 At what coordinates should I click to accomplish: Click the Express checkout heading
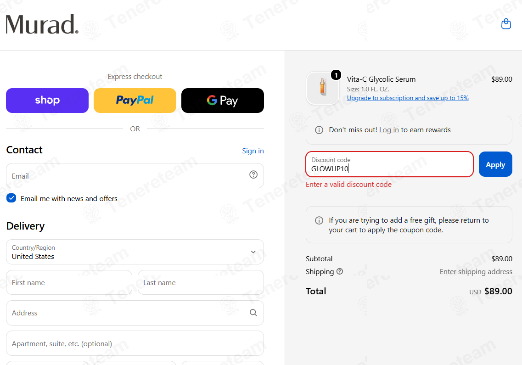click(x=135, y=77)
